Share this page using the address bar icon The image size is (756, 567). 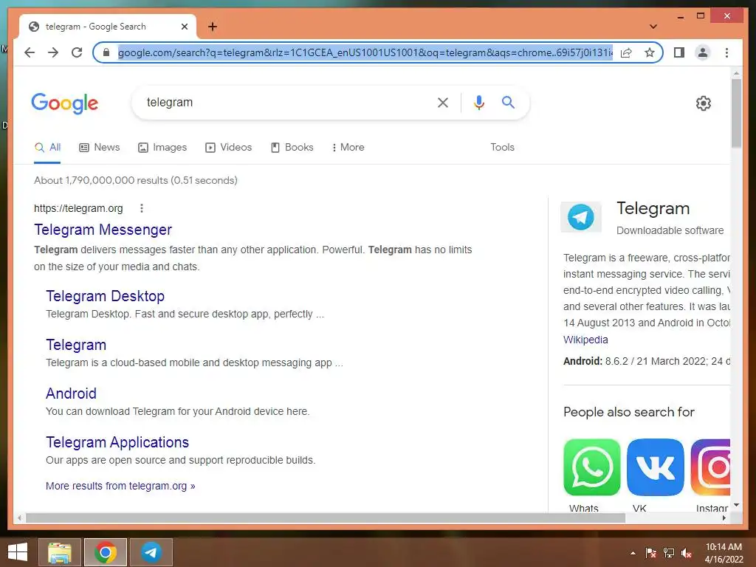click(626, 52)
